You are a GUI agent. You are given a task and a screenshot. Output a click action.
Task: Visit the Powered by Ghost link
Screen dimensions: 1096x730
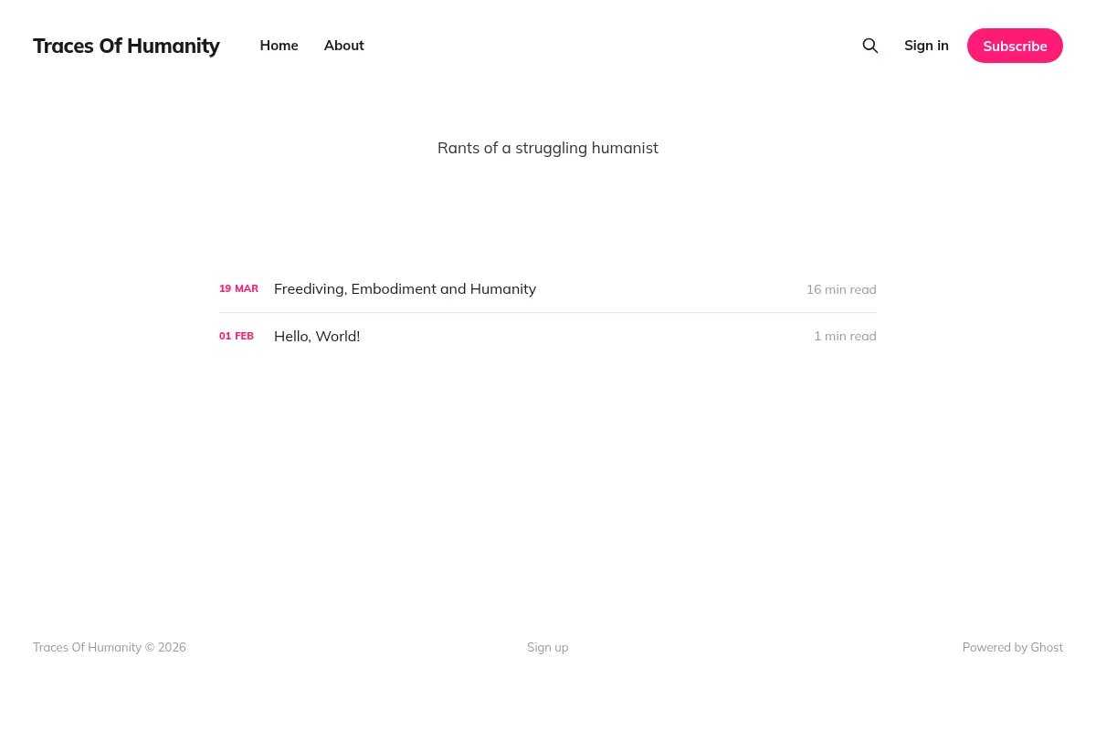[x=1012, y=647]
